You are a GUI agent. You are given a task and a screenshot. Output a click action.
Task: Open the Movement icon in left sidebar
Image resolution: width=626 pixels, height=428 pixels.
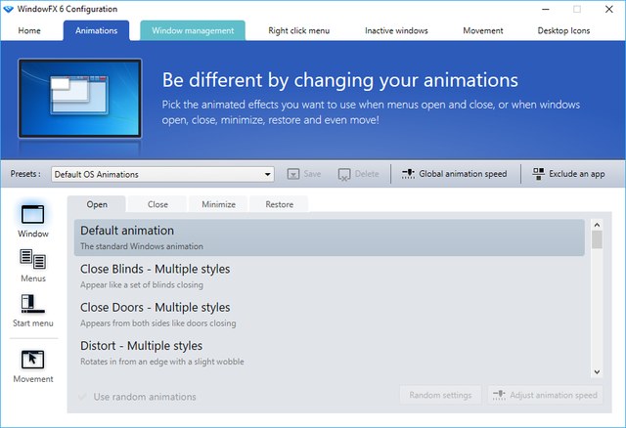pos(32,360)
